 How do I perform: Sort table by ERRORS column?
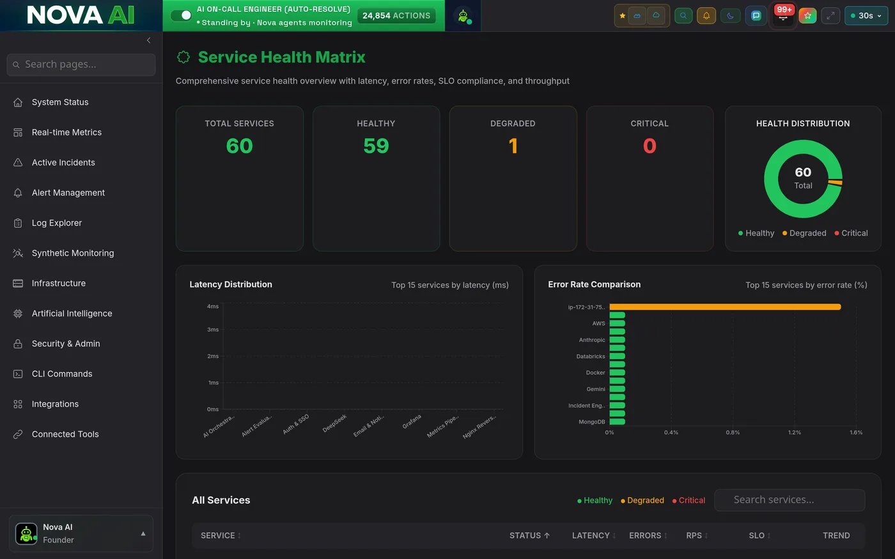(x=648, y=535)
